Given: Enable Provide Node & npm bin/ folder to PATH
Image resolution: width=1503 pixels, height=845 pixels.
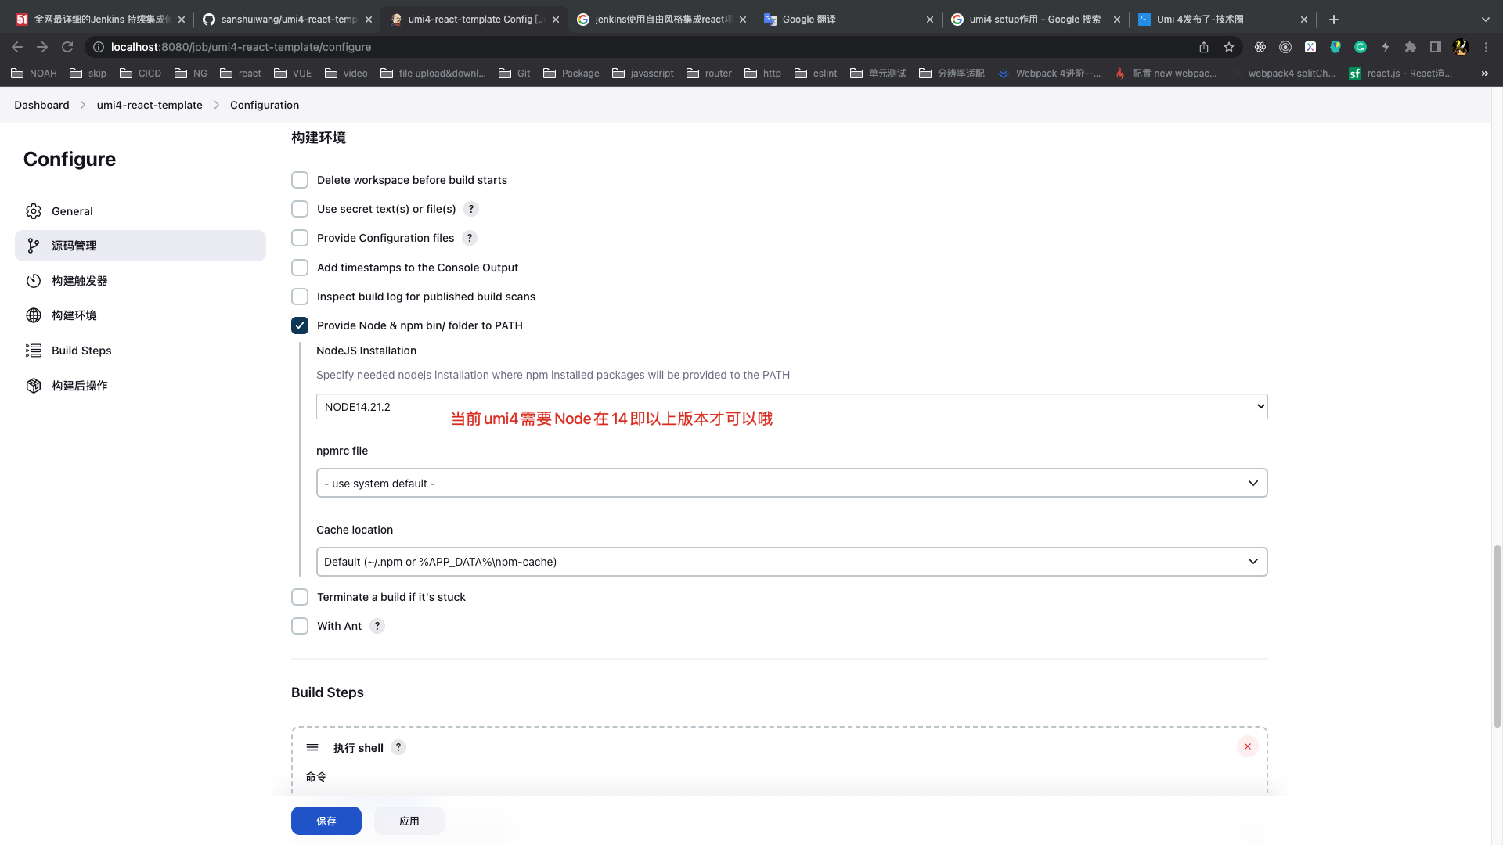Looking at the screenshot, I should (x=299, y=325).
